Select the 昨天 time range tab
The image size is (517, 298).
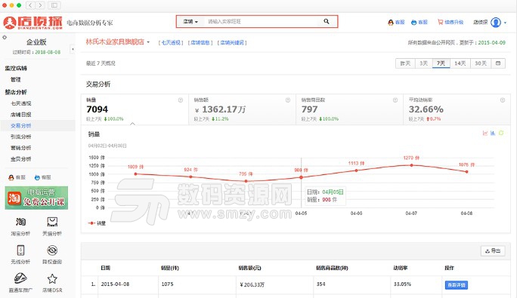(405, 63)
